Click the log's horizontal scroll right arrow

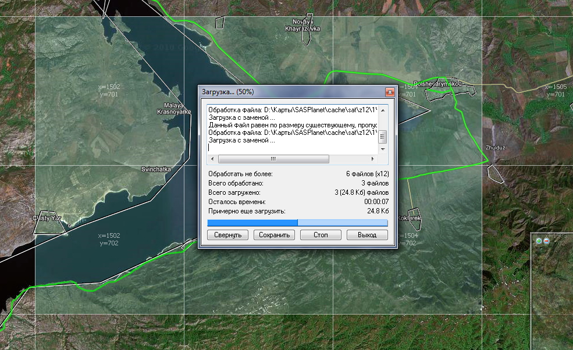373,159
